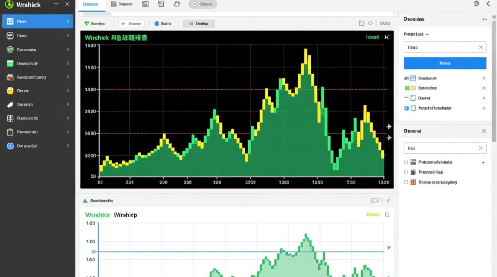Click the red swirl icon at top right
The image size is (497, 277).
[476, 4]
